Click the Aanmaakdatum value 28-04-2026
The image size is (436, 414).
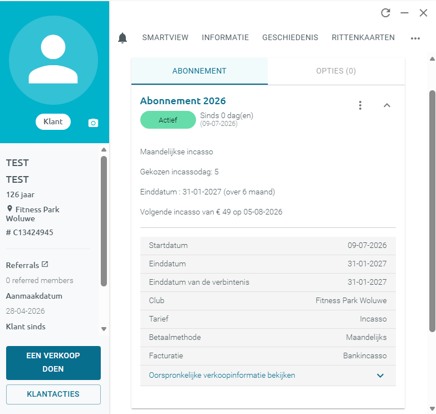point(25,311)
